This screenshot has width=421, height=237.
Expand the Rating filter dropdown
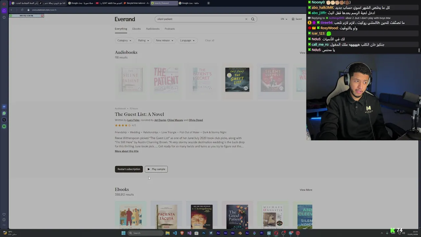click(143, 40)
